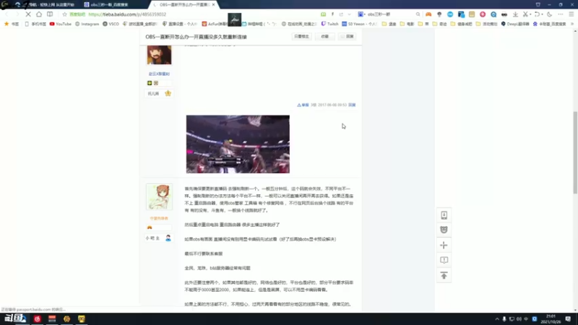Screen dimensions: 578x325
Task: Expand the screenshot tool dropdown arrow
Action: (530, 14)
